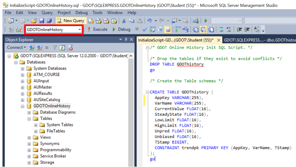Switch to the InitializeScript-GD... tab
296x167 pixels.
(176, 40)
